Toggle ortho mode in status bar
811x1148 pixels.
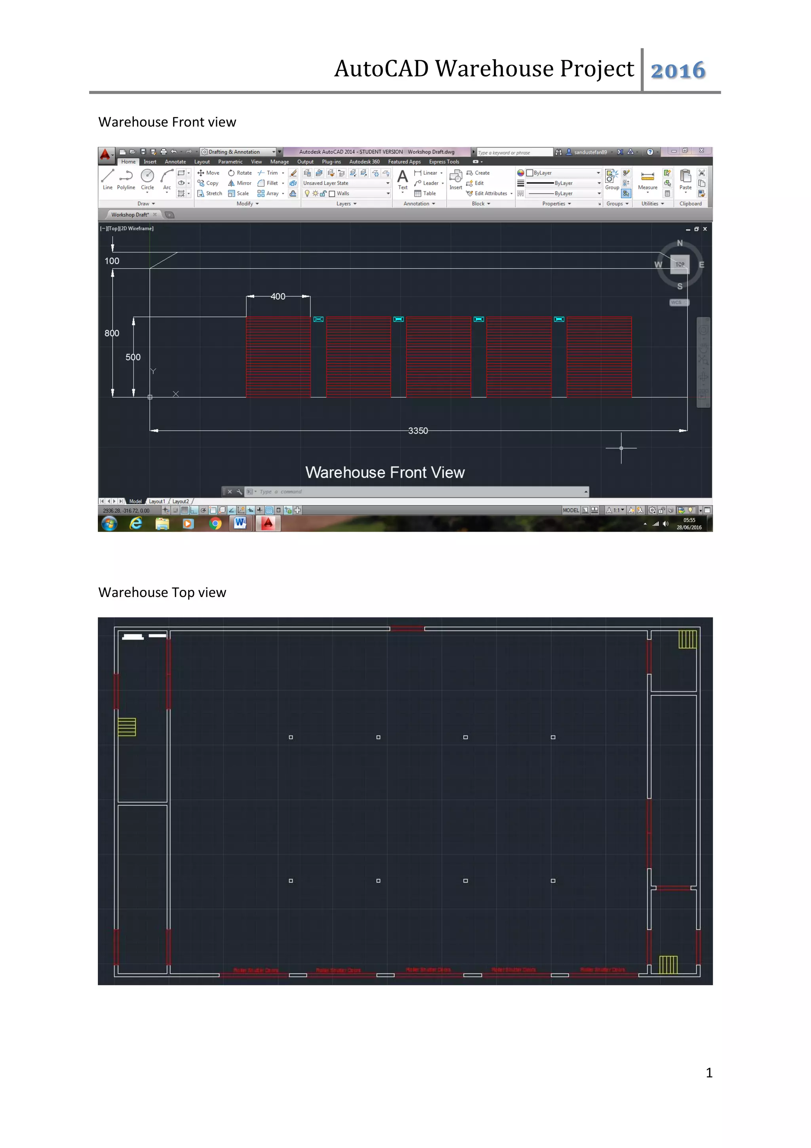[x=194, y=510]
